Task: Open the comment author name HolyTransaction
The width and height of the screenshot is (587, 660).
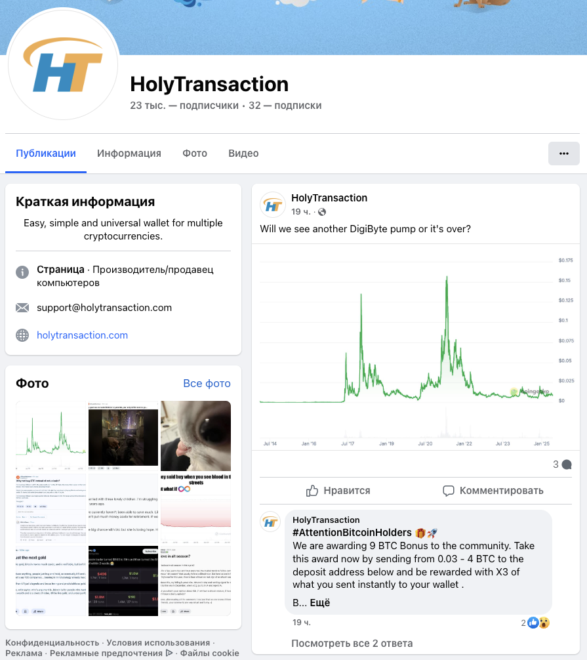Action: [326, 520]
